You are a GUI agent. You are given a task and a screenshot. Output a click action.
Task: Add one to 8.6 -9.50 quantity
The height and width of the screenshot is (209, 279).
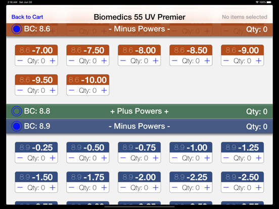coord(53,90)
